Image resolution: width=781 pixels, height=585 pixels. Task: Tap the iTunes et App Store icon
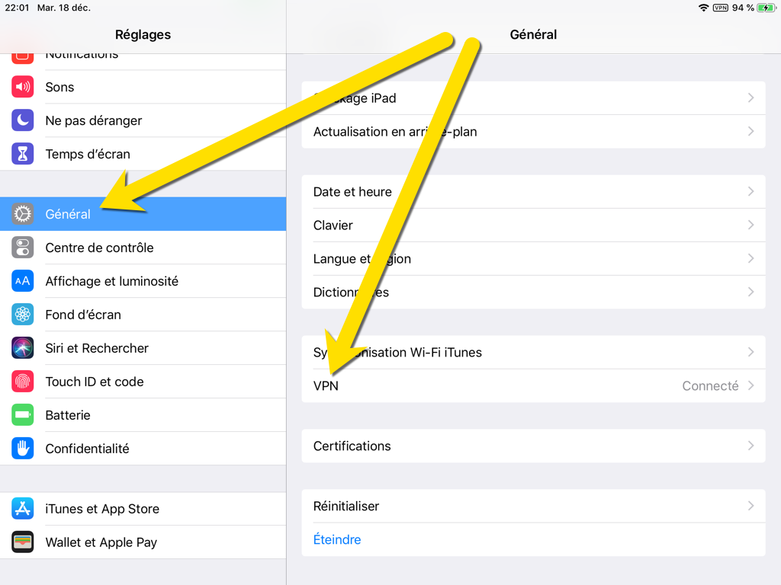pos(23,509)
